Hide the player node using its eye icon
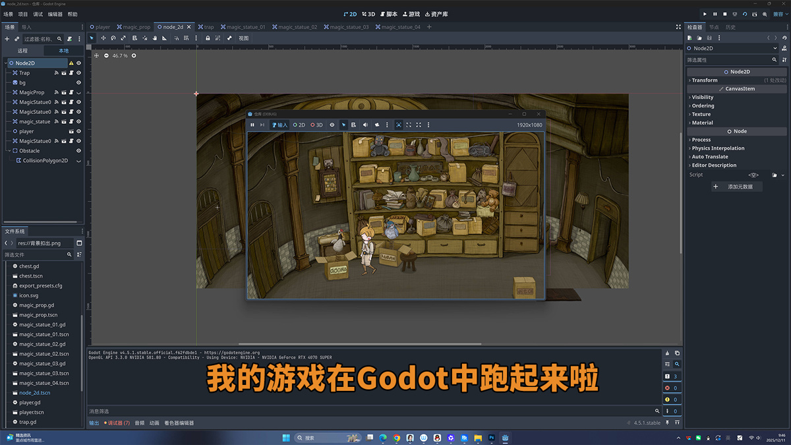 (x=78, y=131)
